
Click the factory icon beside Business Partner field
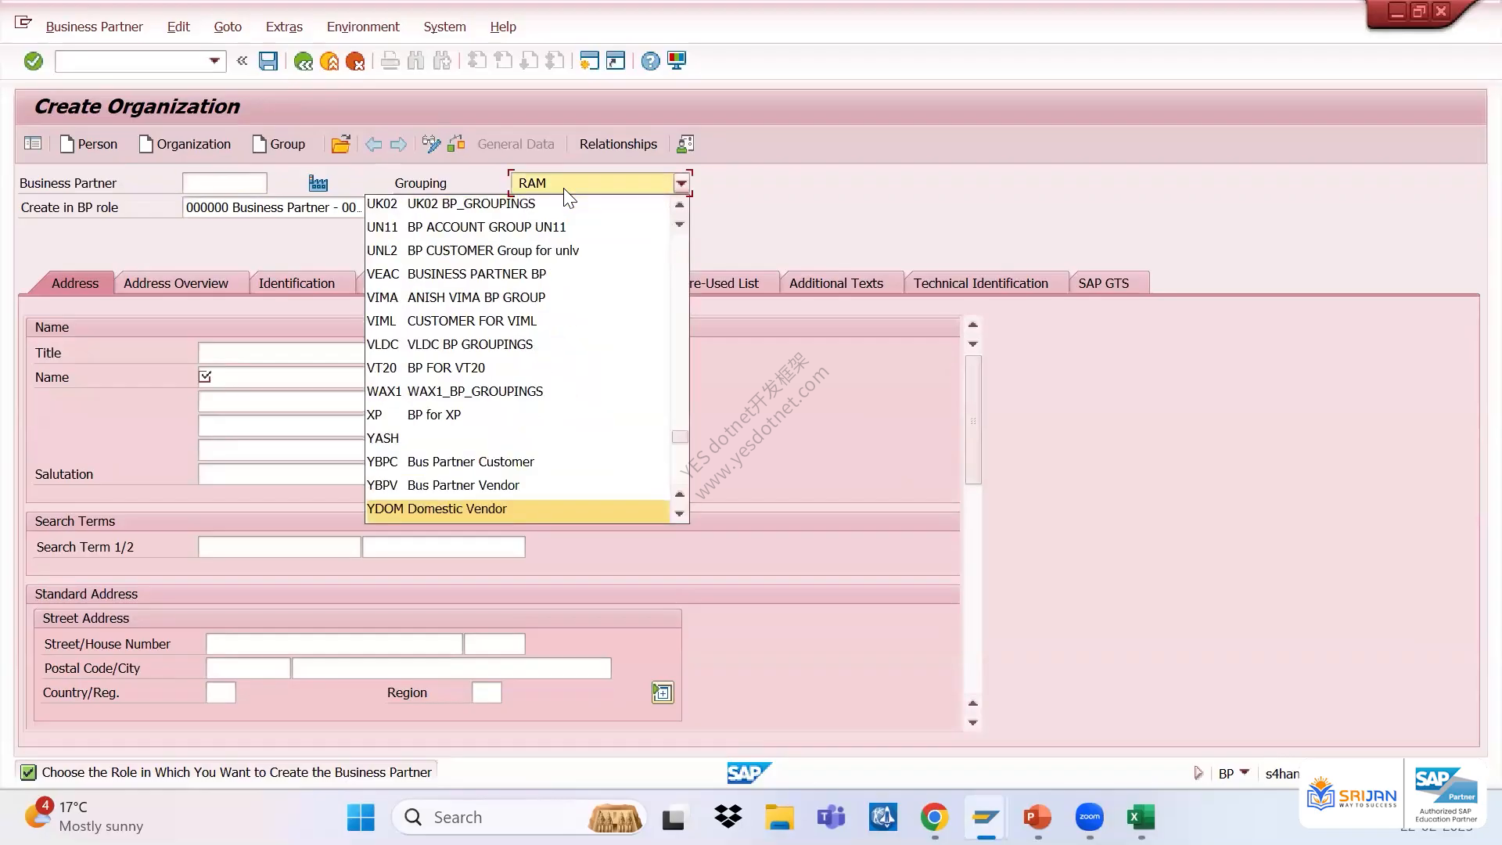coord(318,183)
